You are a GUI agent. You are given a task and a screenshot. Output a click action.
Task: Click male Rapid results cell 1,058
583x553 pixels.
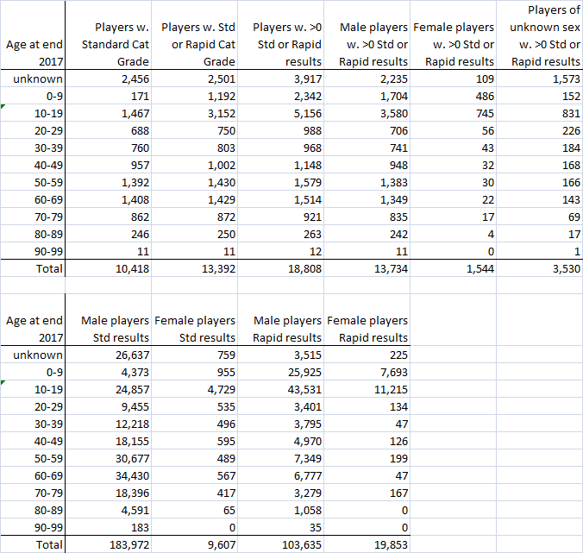coord(280,510)
